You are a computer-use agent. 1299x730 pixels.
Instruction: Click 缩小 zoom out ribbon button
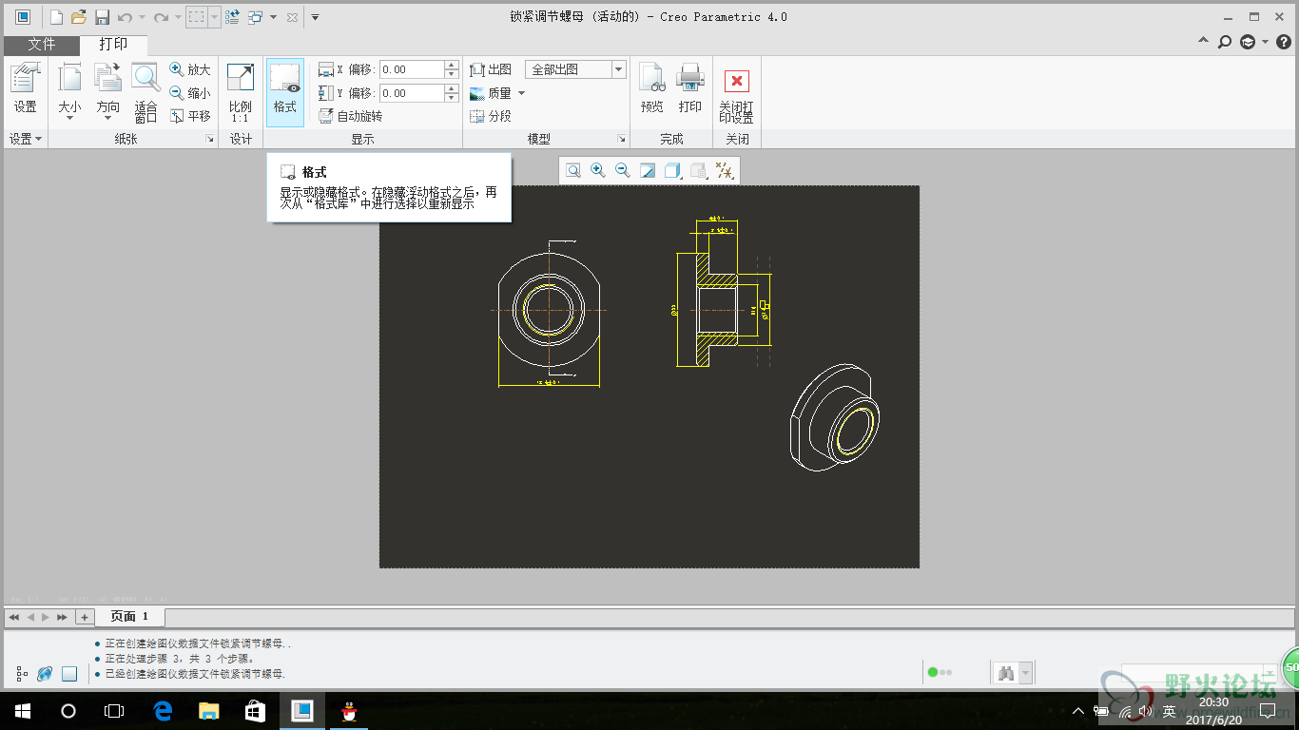pos(190,93)
